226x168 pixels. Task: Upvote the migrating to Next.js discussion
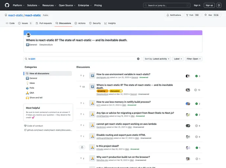coord(82,114)
